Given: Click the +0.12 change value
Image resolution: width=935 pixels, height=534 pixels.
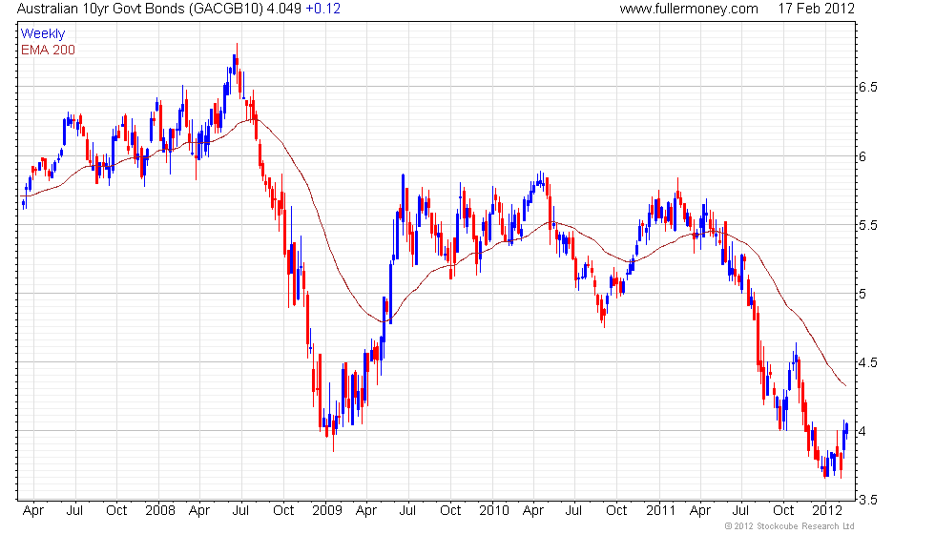Looking at the screenshot, I should pos(322,9).
